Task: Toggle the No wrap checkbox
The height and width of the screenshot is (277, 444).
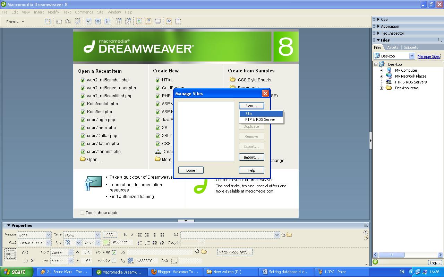Action: coord(114,252)
